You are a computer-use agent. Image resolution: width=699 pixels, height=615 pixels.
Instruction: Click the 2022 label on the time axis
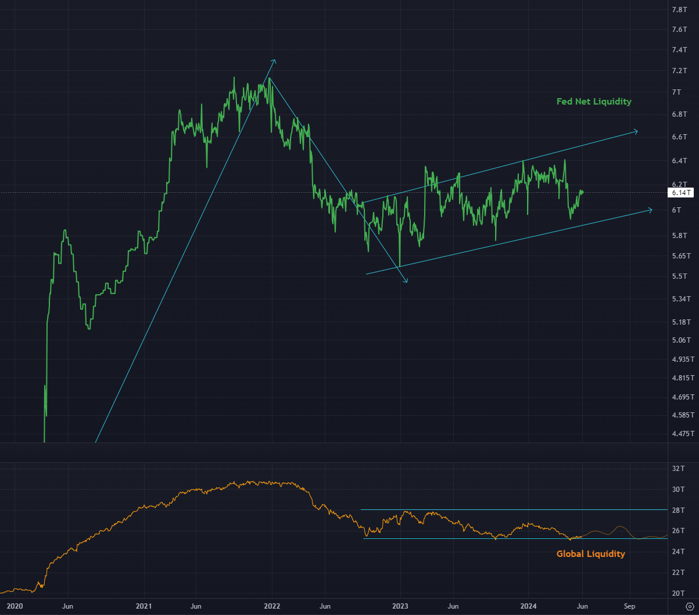pyautogui.click(x=271, y=606)
